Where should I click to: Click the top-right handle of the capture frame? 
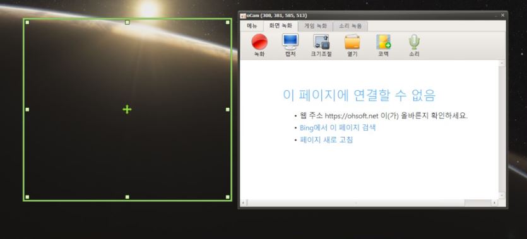(228, 23)
